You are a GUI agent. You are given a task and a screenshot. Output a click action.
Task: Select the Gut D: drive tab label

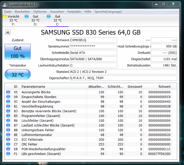pos(36,20)
